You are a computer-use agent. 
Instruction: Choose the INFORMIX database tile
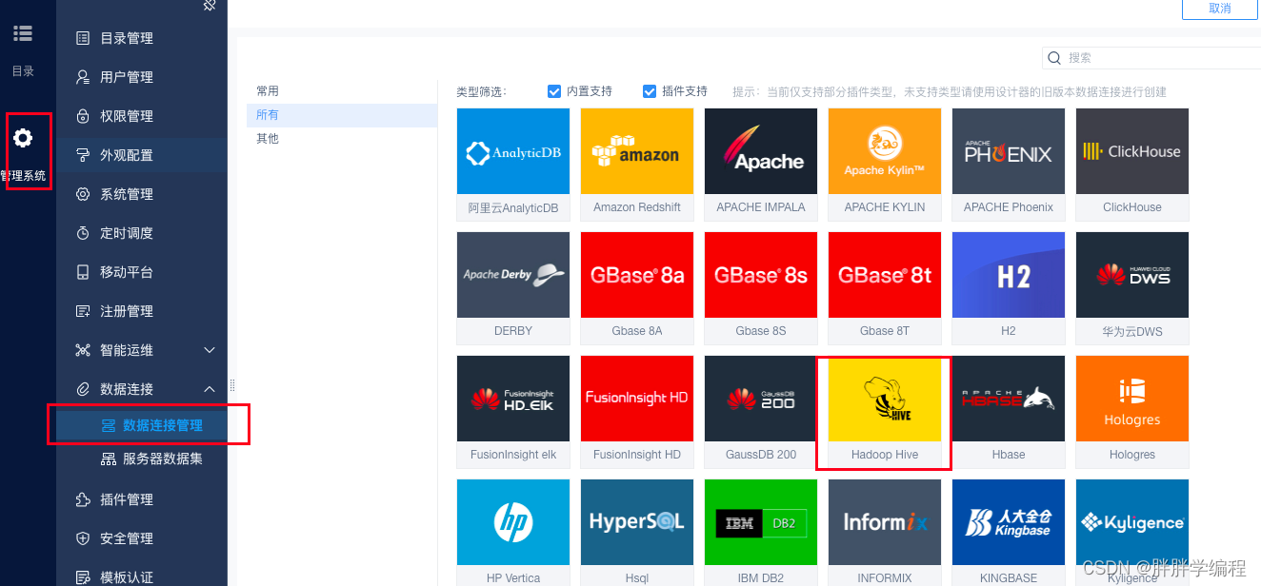[x=885, y=533]
